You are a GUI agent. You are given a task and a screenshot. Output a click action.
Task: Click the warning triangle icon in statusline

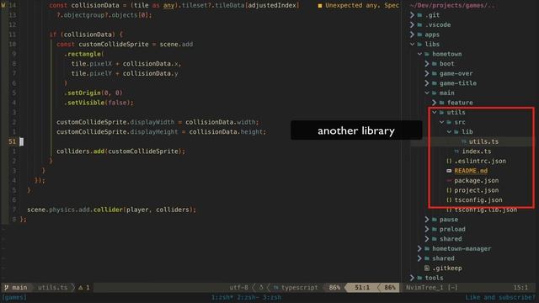[x=81, y=287]
